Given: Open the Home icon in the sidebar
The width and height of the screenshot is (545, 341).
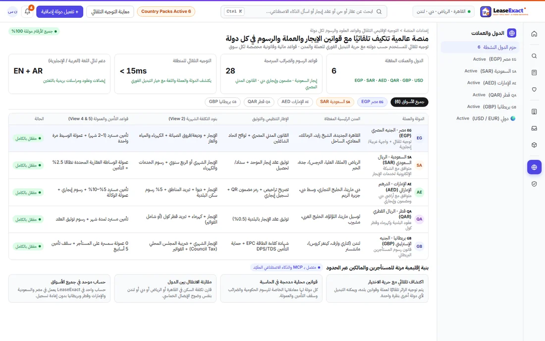Looking at the screenshot, I should (x=534, y=34).
